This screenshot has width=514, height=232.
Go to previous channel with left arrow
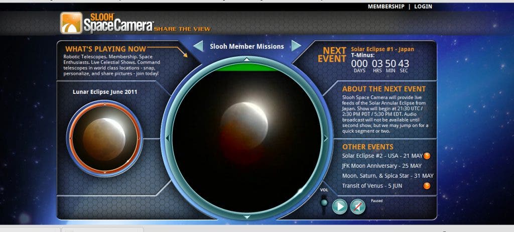(x=199, y=46)
